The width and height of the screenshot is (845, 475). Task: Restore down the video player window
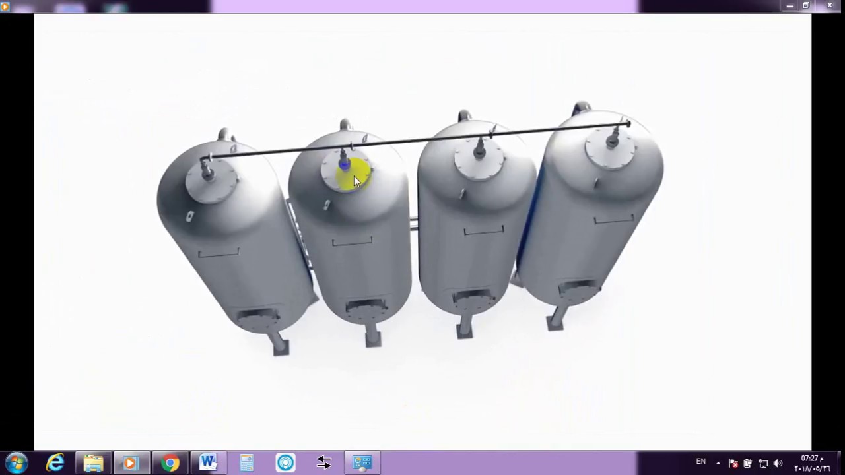[x=806, y=6]
